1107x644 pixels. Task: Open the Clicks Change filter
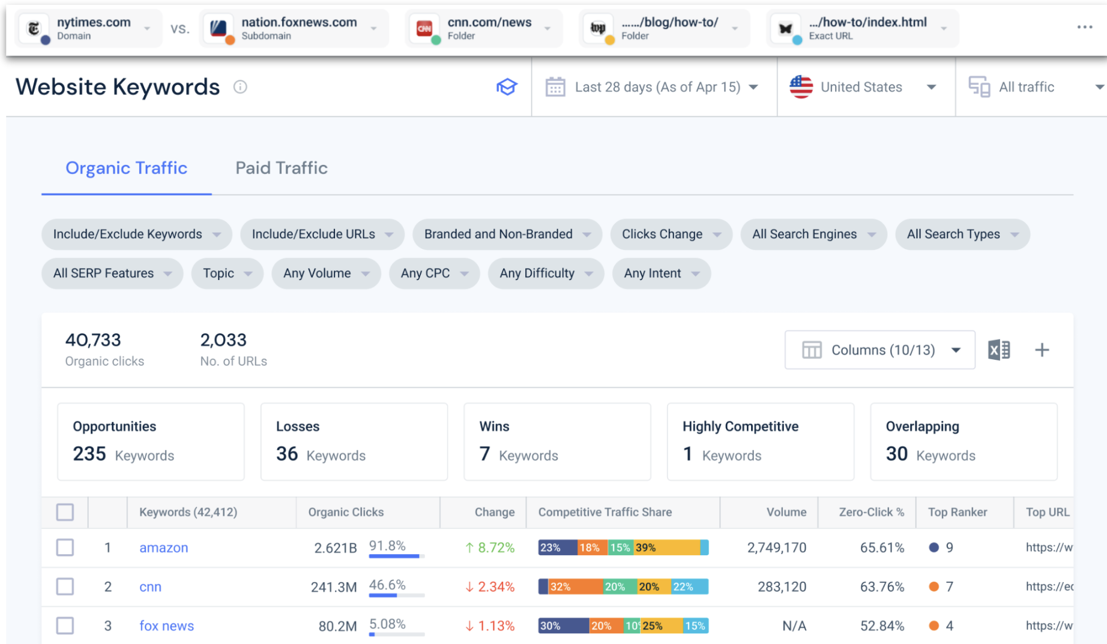pos(671,234)
